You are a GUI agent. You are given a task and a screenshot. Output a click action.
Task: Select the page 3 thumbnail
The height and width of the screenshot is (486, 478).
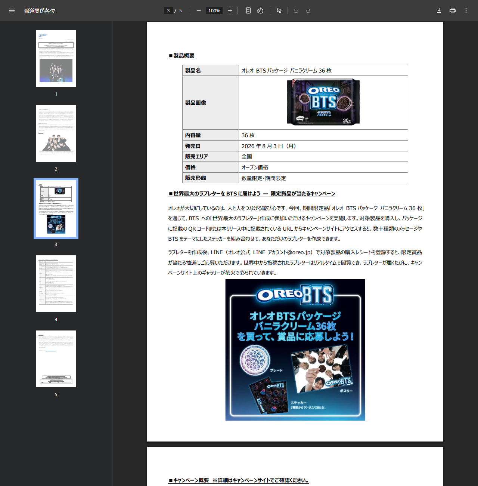coord(56,209)
